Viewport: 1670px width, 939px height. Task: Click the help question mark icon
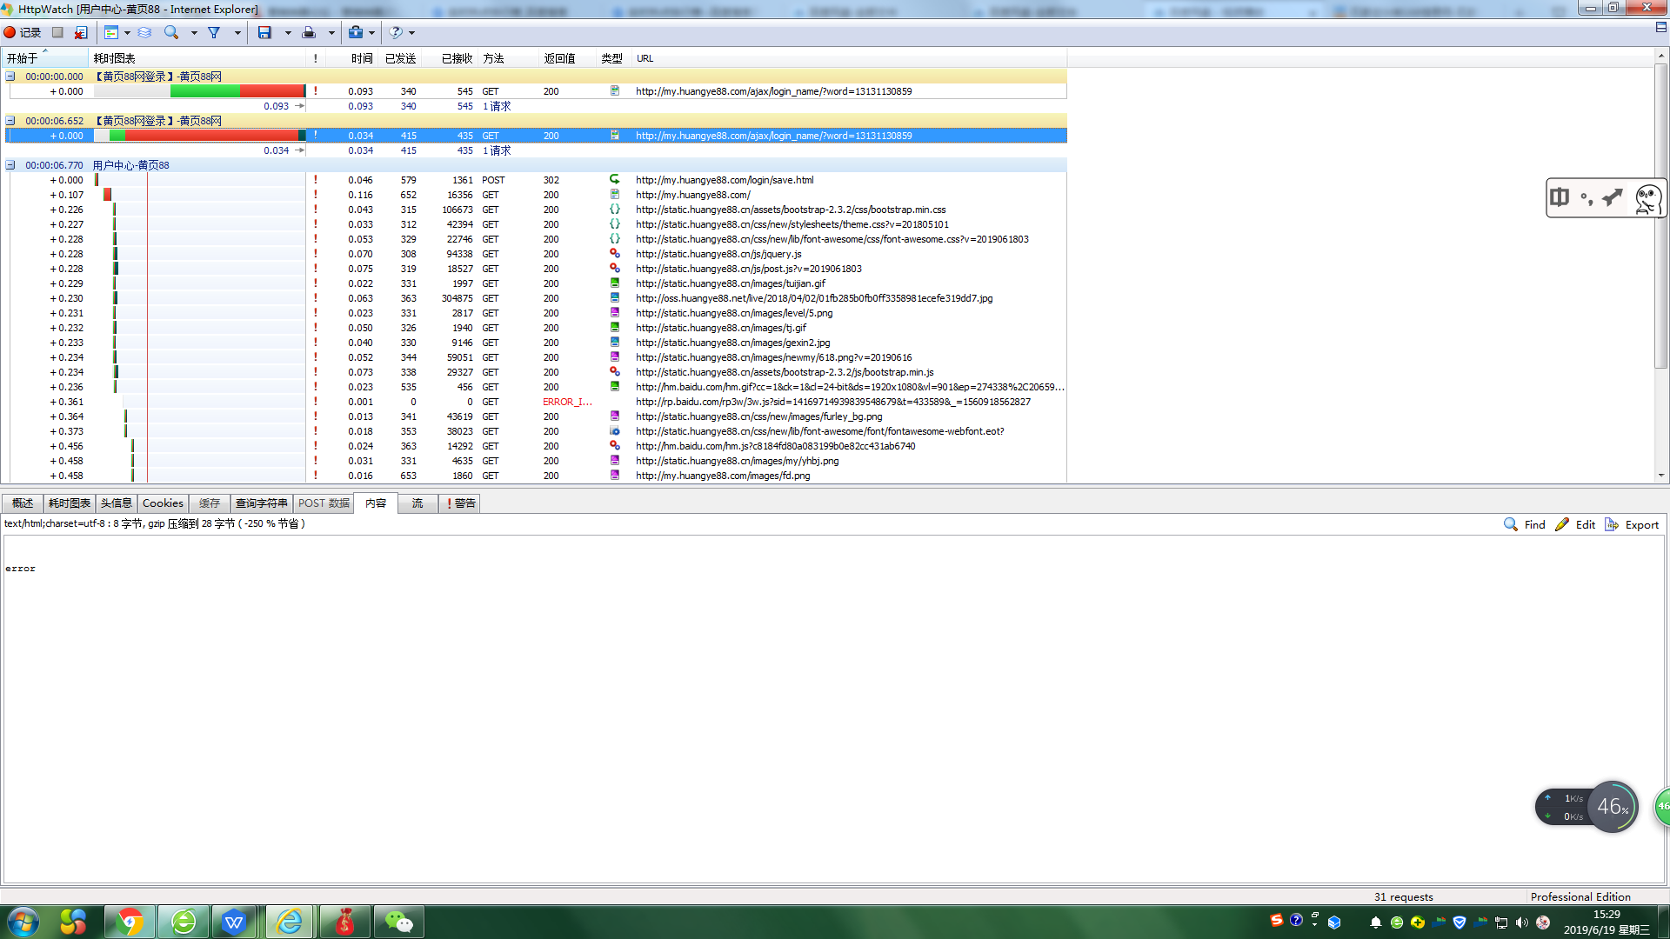coord(396,32)
